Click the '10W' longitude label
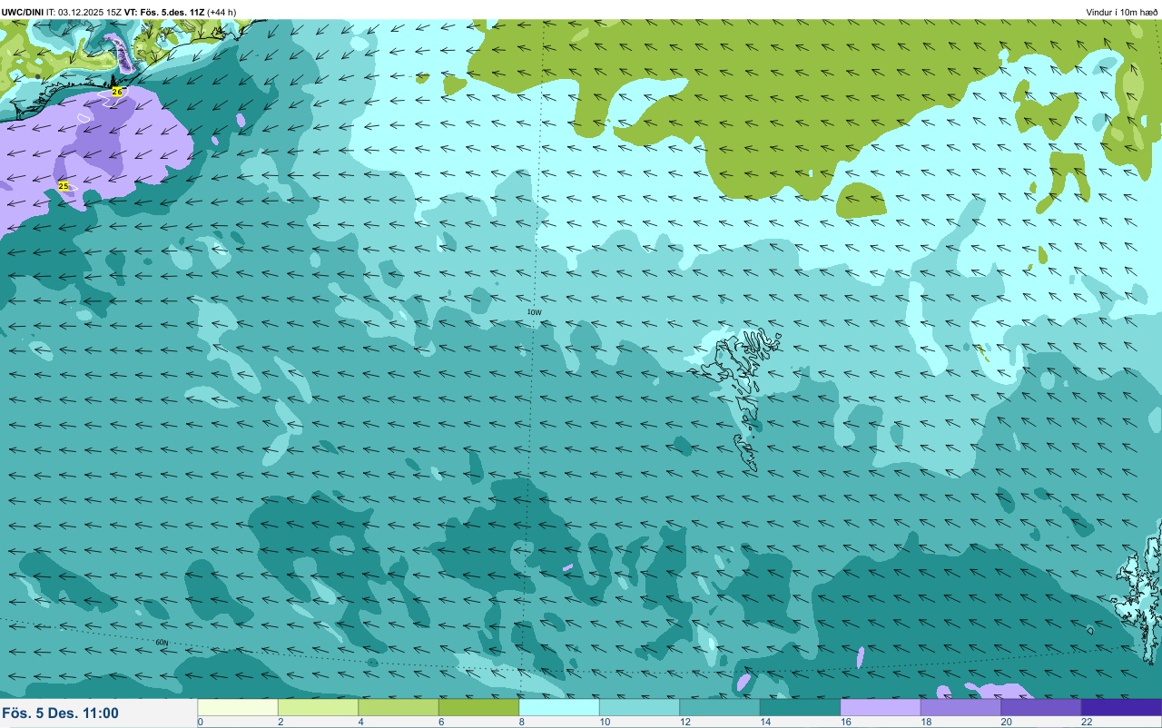 (x=534, y=312)
